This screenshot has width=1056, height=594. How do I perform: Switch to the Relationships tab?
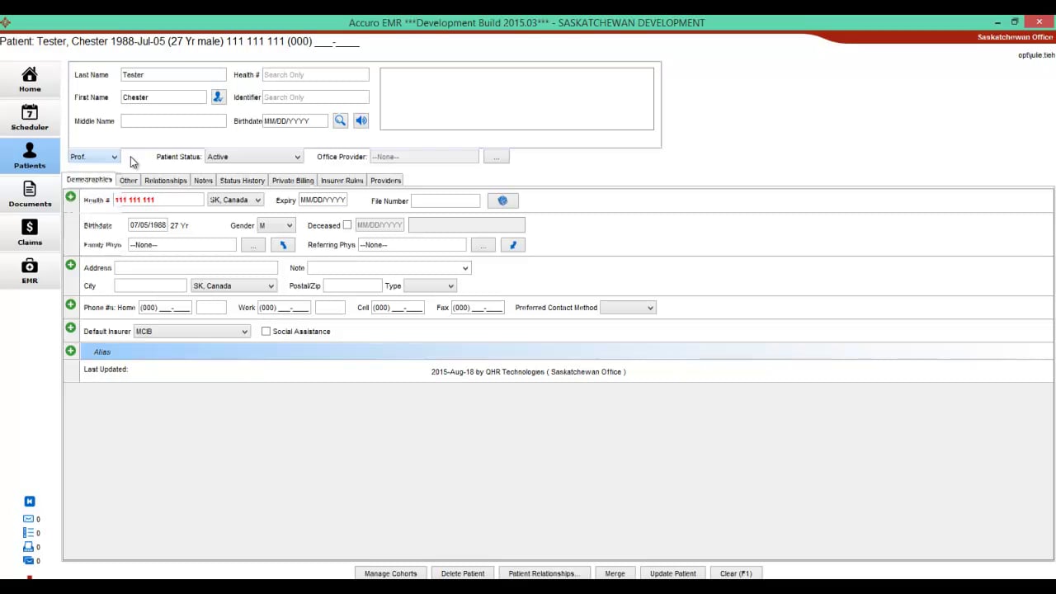point(166,181)
